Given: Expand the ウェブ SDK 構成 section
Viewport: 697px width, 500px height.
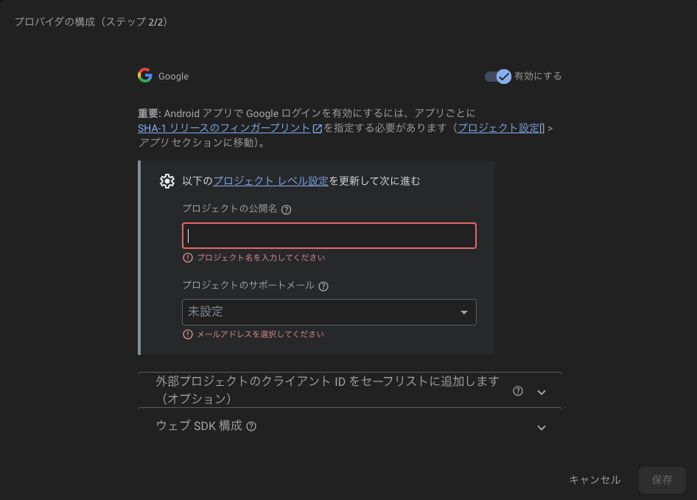Looking at the screenshot, I should click(542, 427).
